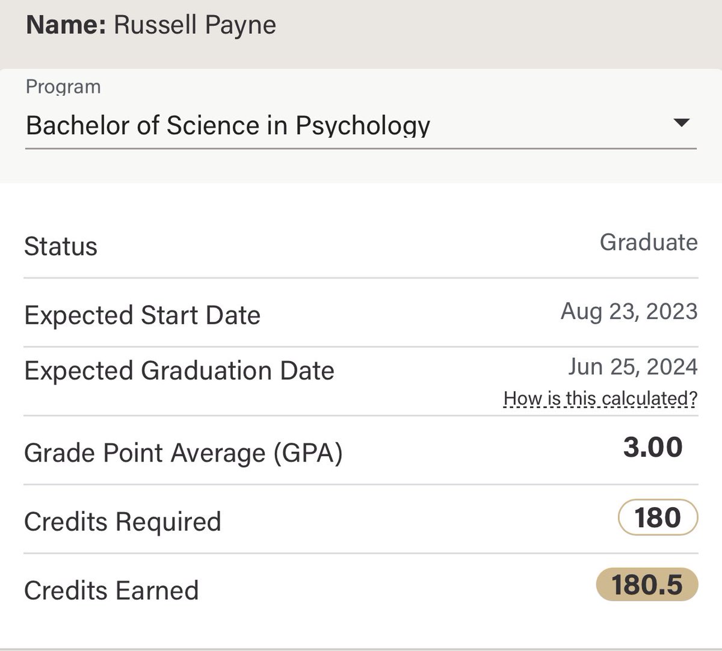Click the Grade Point Average (GPA) label
The height and width of the screenshot is (651, 722).
coord(183,453)
